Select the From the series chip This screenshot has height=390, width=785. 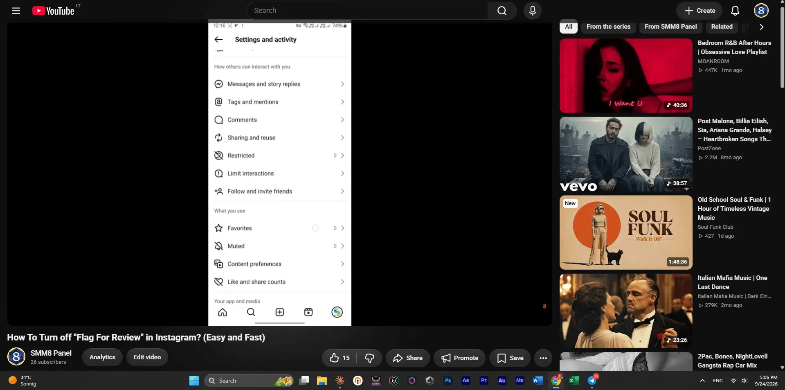tap(608, 27)
